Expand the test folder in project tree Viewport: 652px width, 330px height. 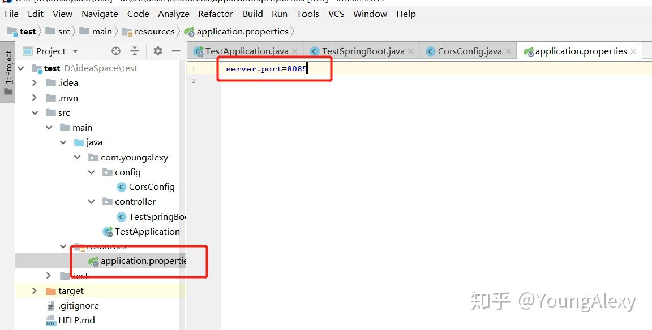tap(49, 275)
